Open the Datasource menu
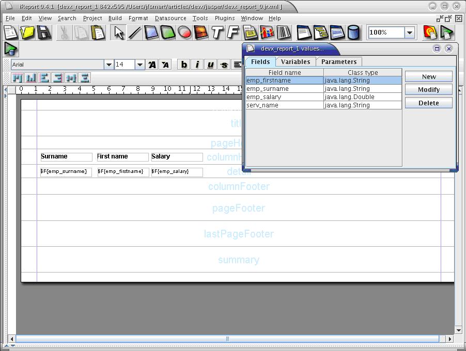Viewport: 466px width, 351px height. coord(170,18)
